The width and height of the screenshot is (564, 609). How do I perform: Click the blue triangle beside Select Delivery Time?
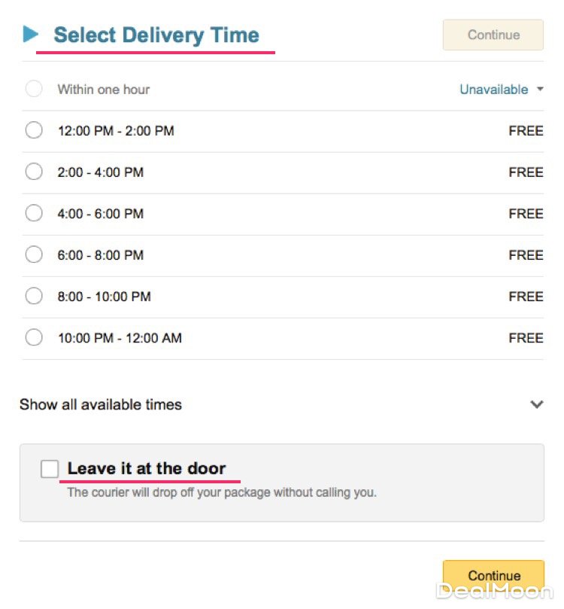point(31,34)
